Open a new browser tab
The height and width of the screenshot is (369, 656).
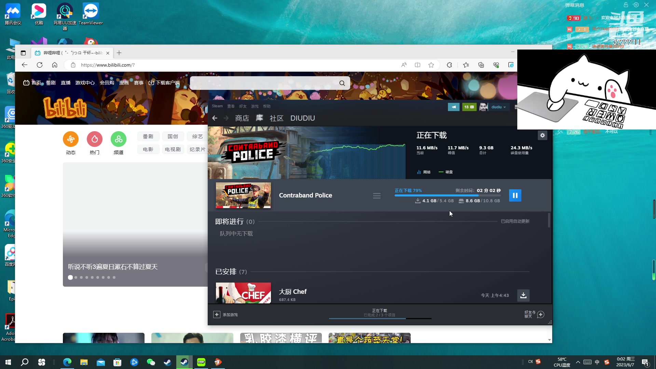pyautogui.click(x=119, y=53)
